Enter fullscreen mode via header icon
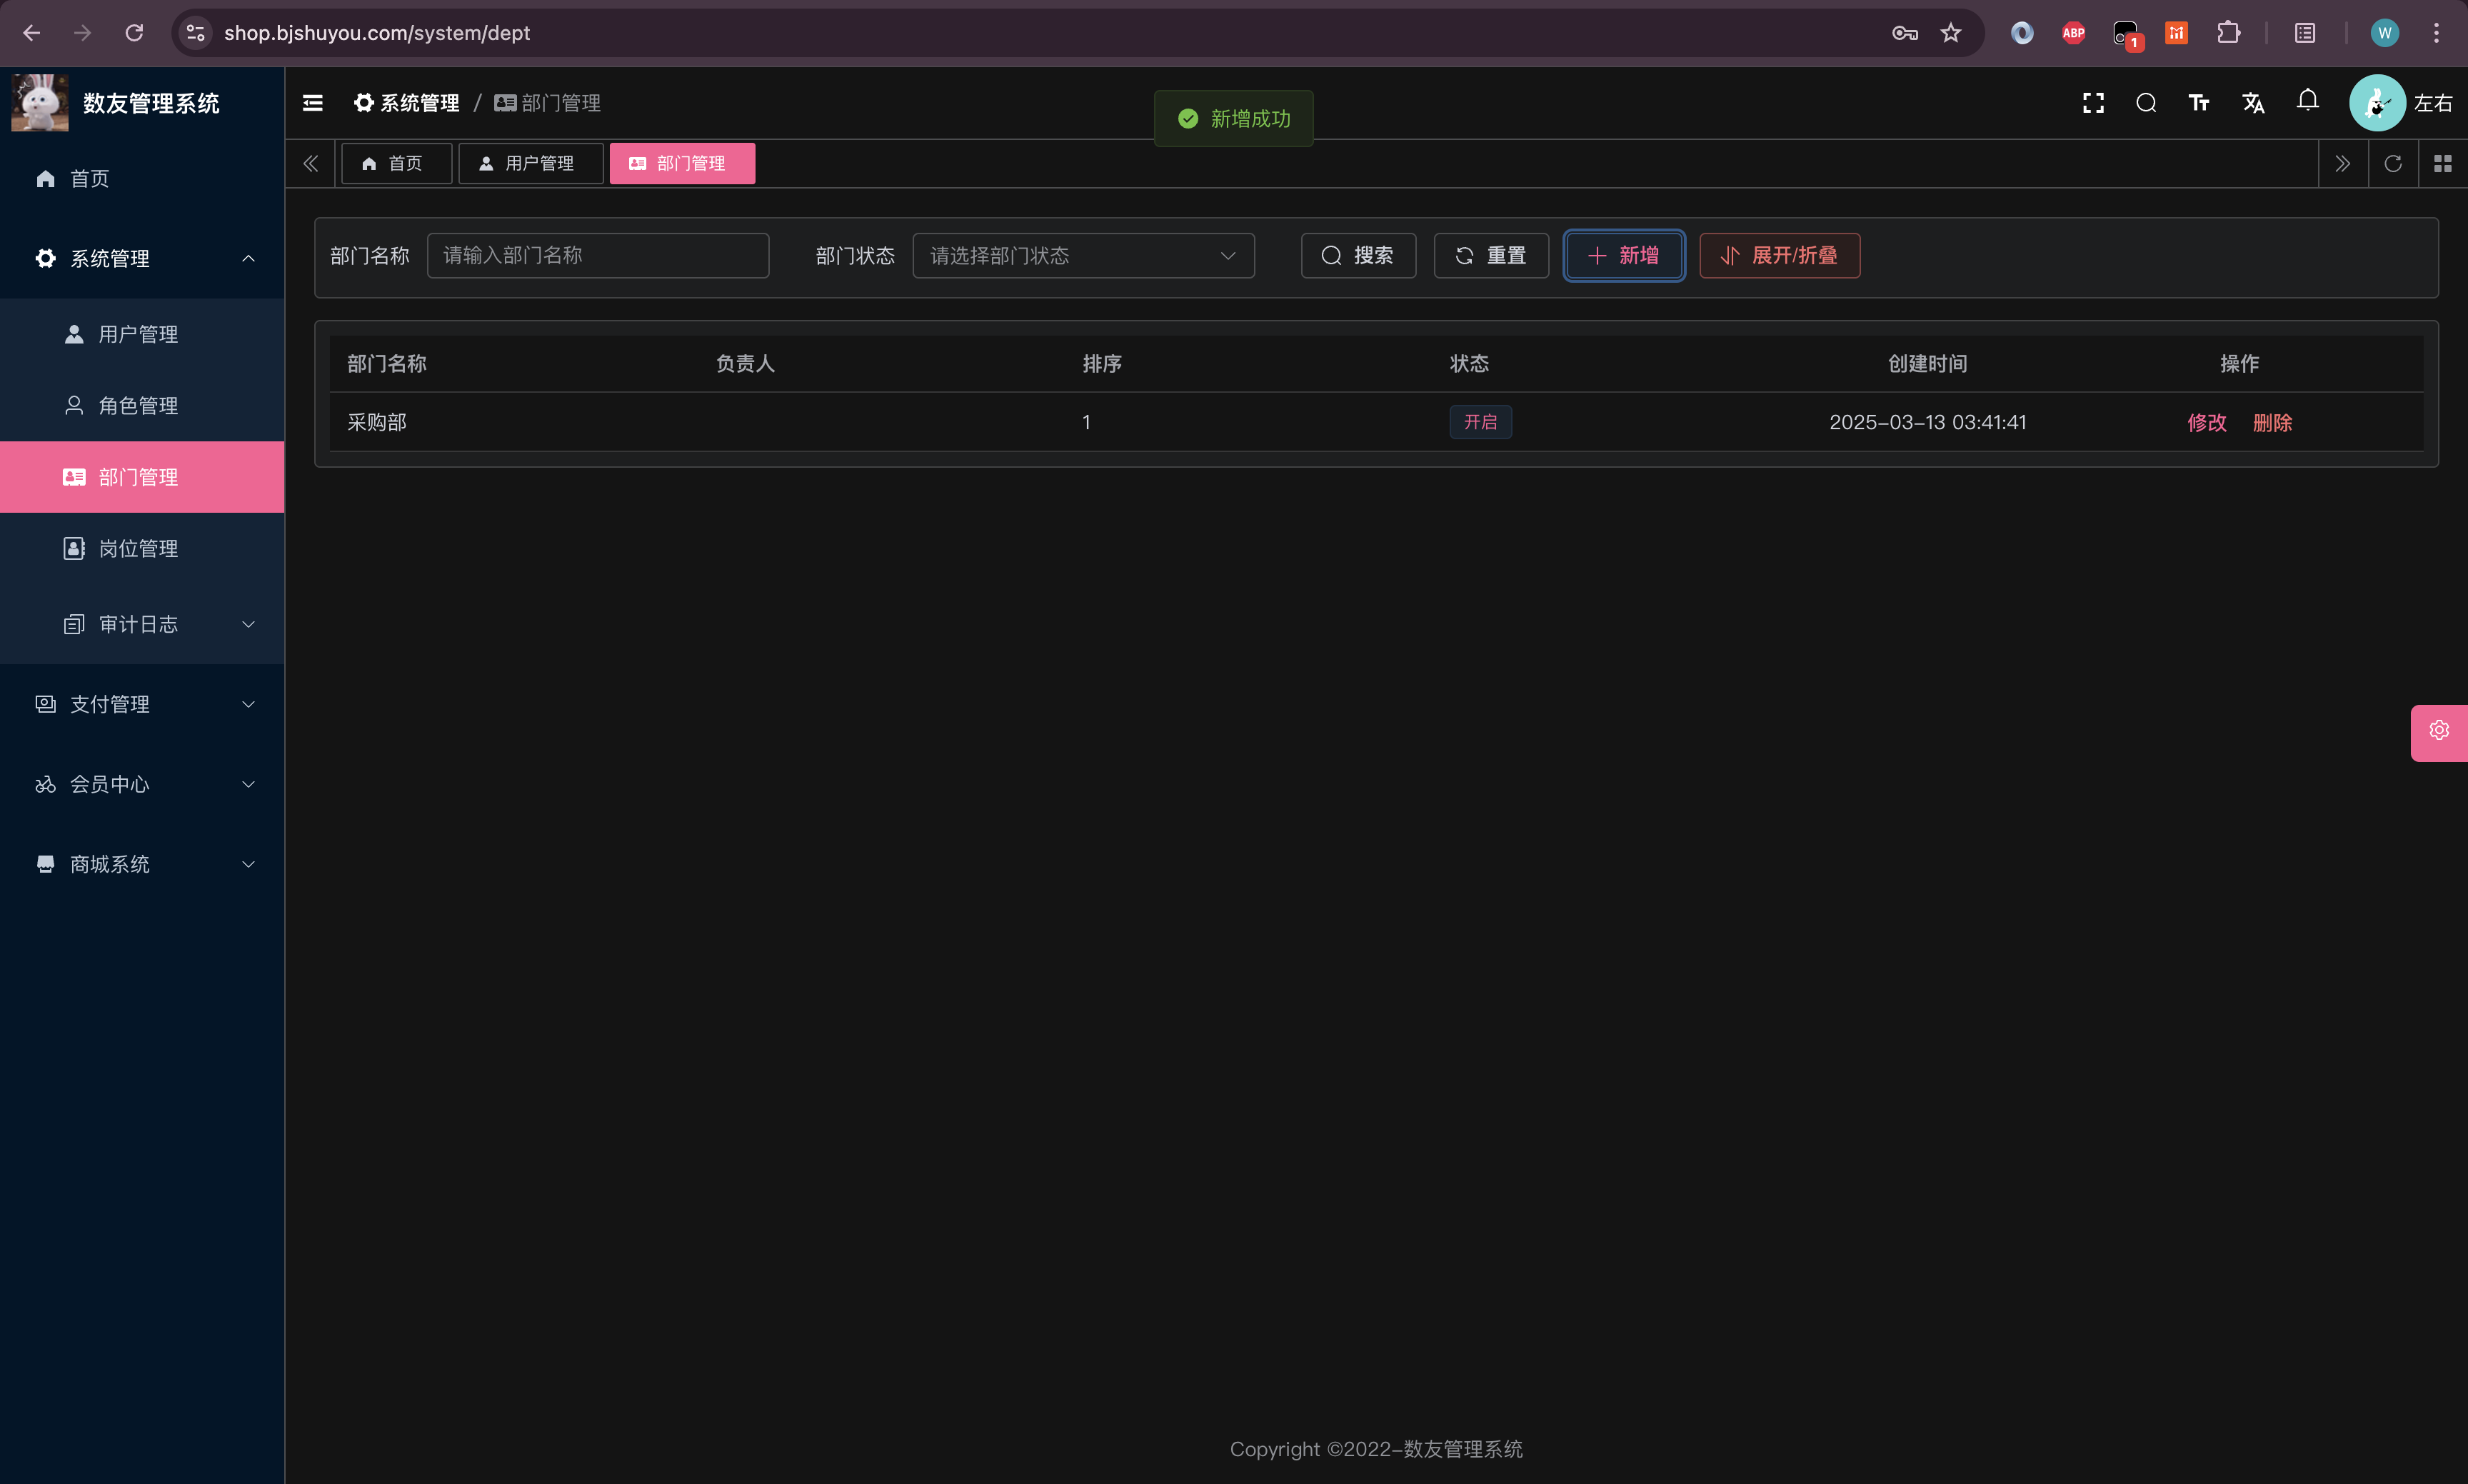This screenshot has width=2468, height=1484. pos(2093,103)
